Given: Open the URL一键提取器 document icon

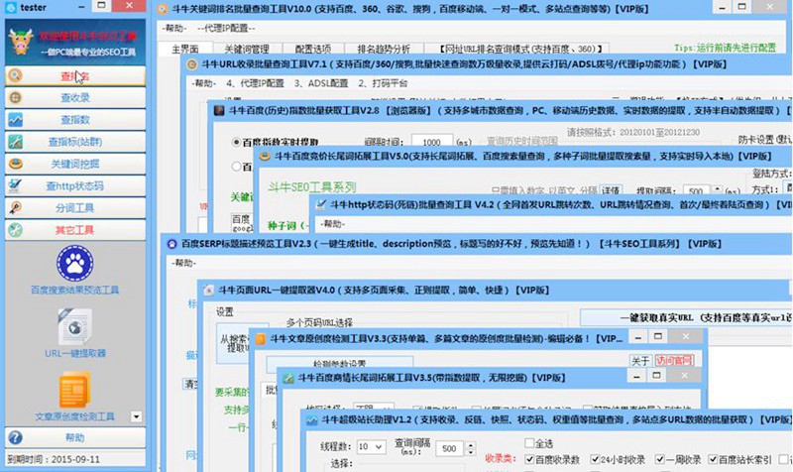Looking at the screenshot, I should (x=74, y=327).
